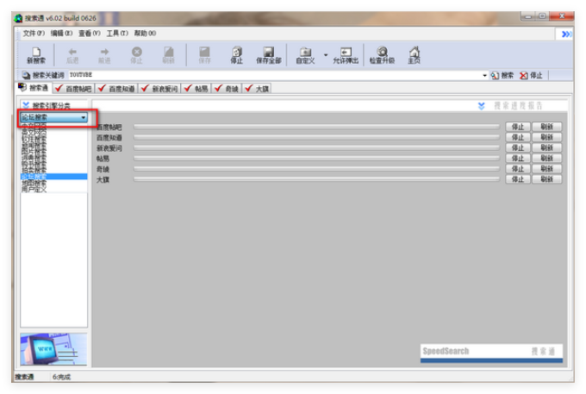Switch to the 百度贴吧 tab
The image size is (586, 394).
click(x=73, y=88)
